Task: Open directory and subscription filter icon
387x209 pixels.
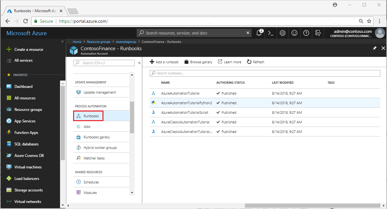Action: [318, 33]
